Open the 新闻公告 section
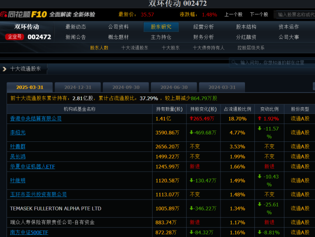Viewport: 315px width, 237px height. 76,37
